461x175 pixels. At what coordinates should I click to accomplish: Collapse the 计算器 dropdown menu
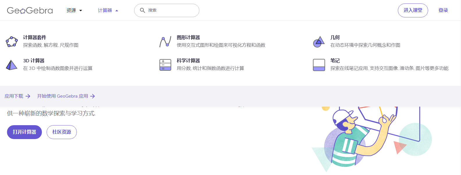tap(108, 10)
